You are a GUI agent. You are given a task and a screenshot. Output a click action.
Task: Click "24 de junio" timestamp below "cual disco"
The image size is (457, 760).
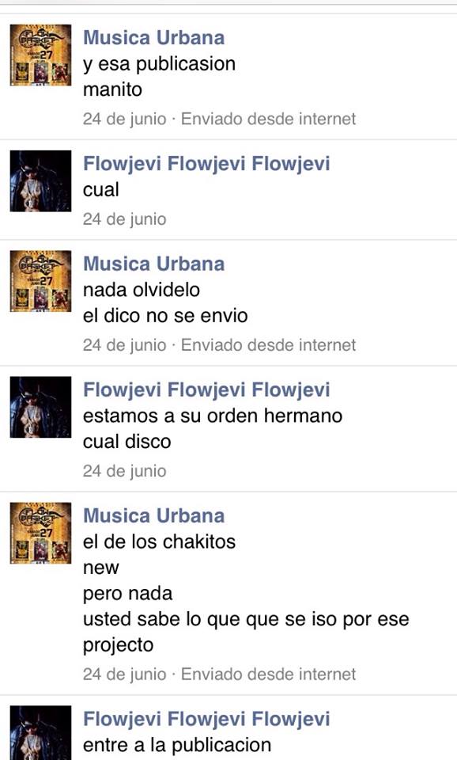[124, 471]
